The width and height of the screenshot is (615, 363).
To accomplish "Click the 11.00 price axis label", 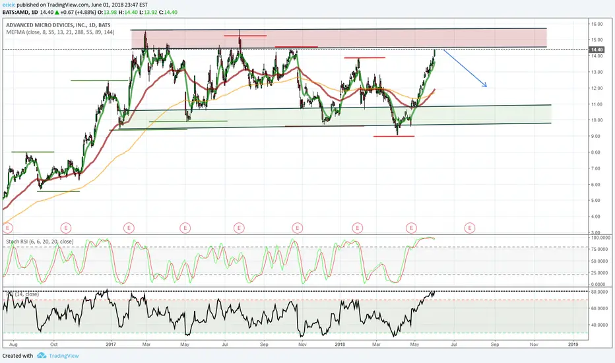I will coord(597,104).
